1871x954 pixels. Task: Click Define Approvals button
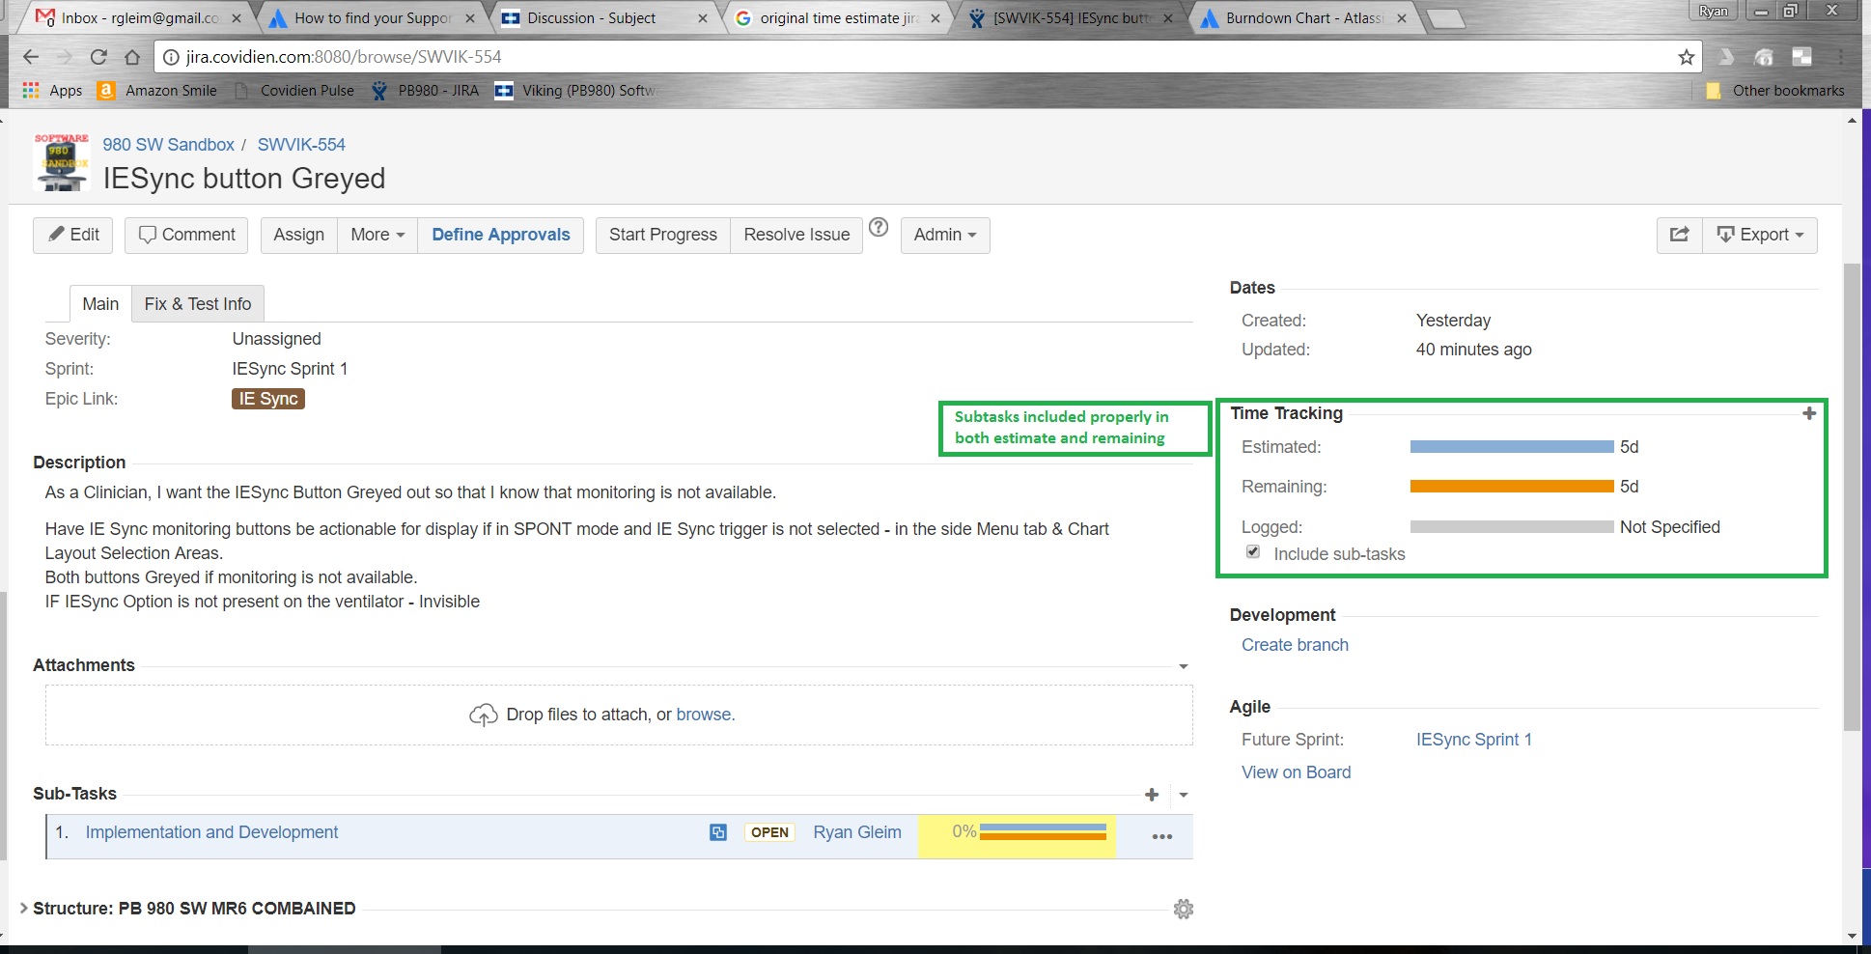point(501,235)
